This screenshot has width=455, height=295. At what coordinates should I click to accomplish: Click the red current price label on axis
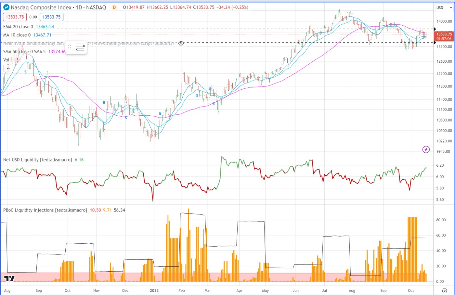[444, 36]
